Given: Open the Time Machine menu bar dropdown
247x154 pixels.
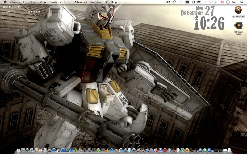Looking at the screenshot, I should click(x=181, y=2).
